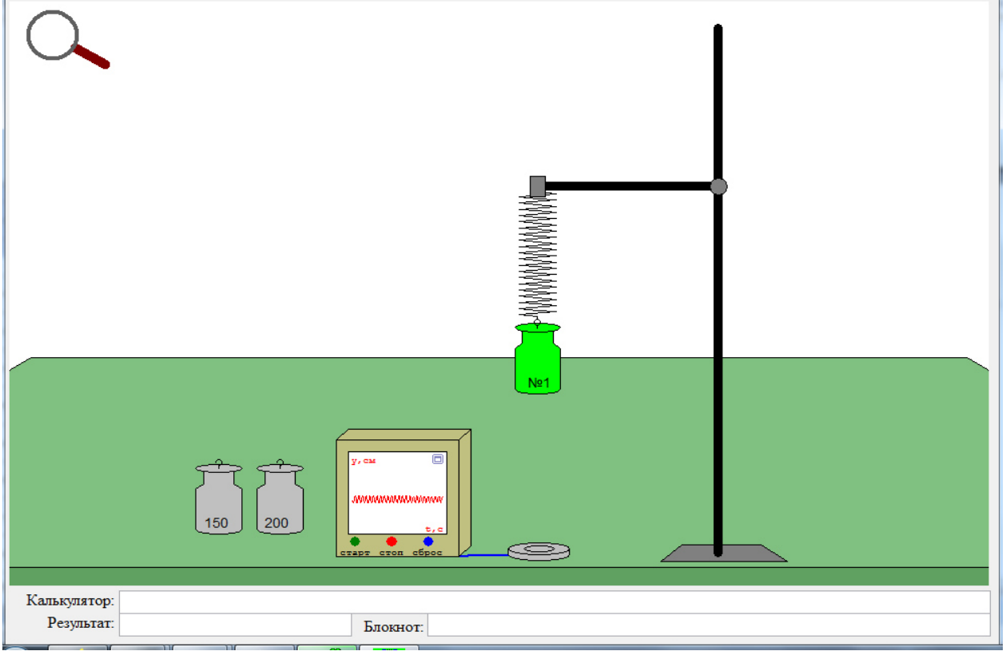
Task: Reset the recorder with blue сброс button
Action: (428, 542)
